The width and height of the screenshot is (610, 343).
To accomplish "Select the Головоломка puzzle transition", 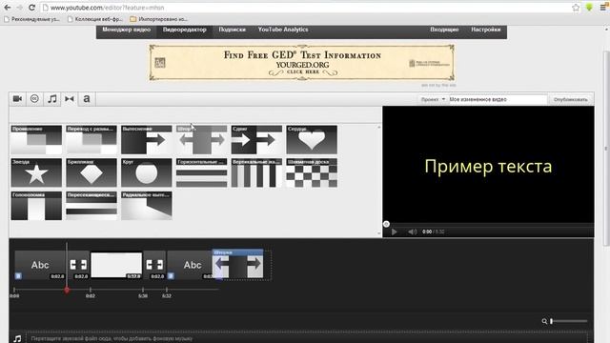I will click(36, 206).
